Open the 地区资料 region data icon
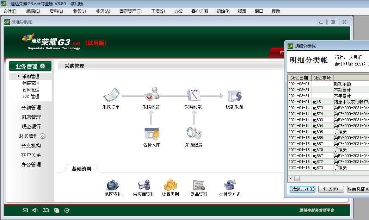369x220 pixels. pos(113,185)
